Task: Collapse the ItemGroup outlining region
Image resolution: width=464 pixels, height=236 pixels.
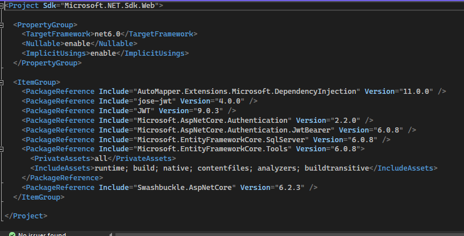Action: click(x=2, y=82)
